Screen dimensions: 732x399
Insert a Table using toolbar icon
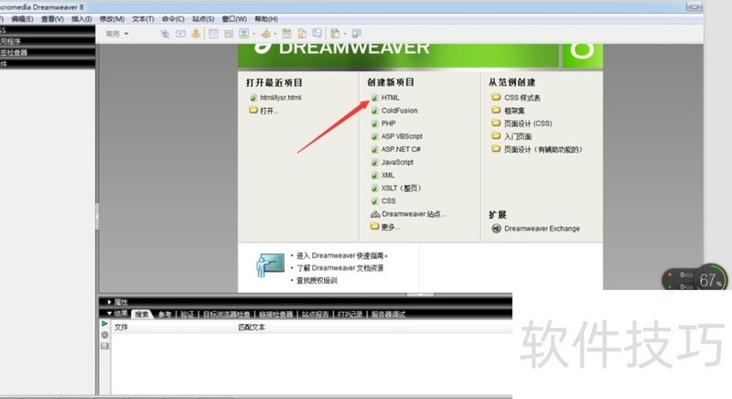pyautogui.click(x=213, y=34)
